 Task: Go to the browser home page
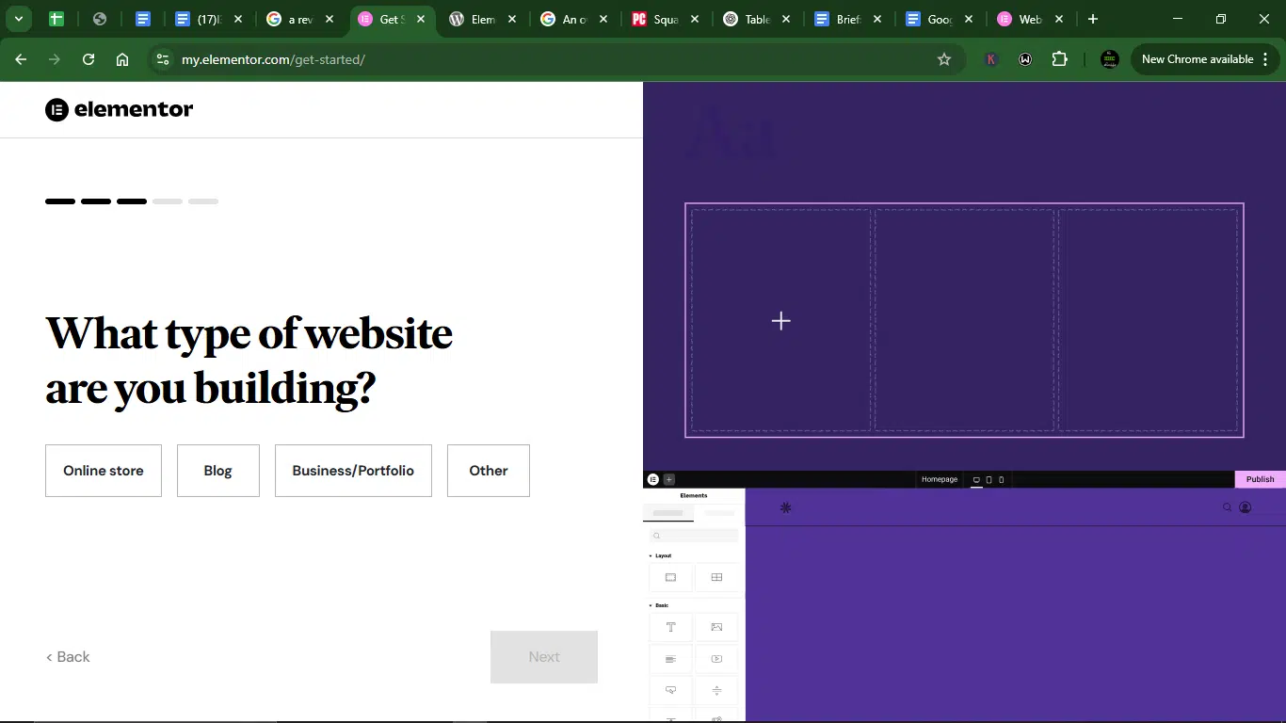click(122, 59)
